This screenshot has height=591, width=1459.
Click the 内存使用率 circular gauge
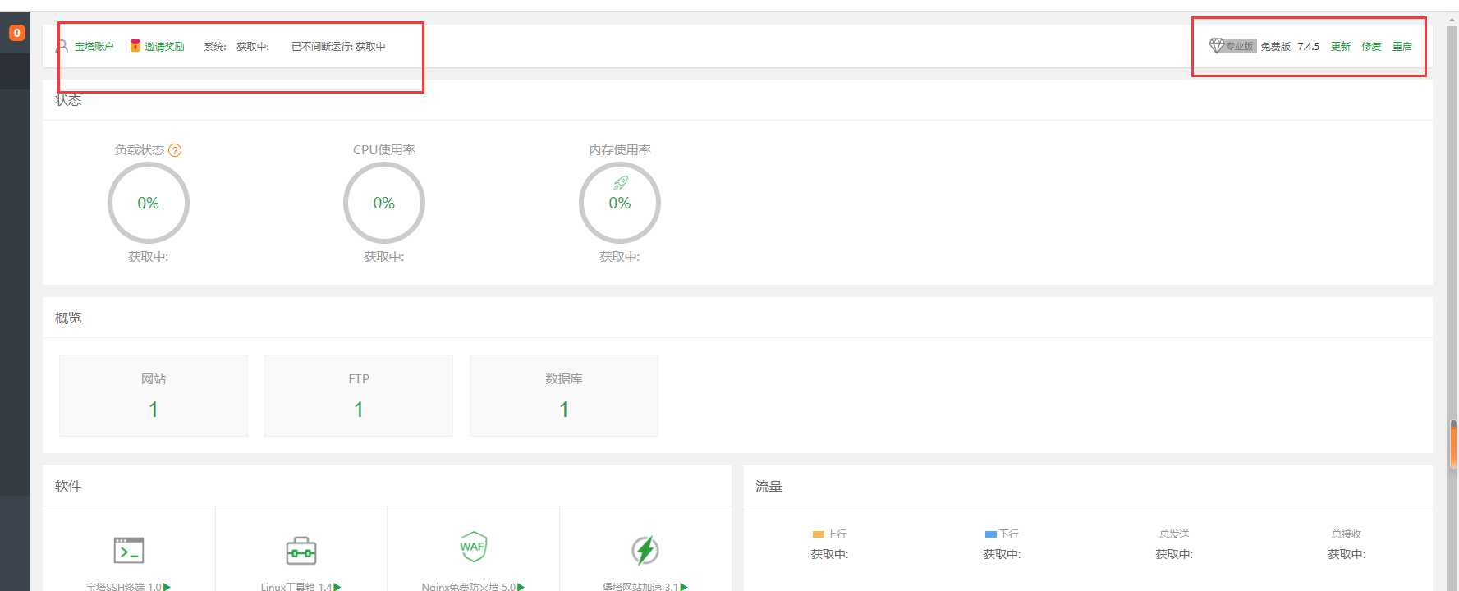coord(620,203)
